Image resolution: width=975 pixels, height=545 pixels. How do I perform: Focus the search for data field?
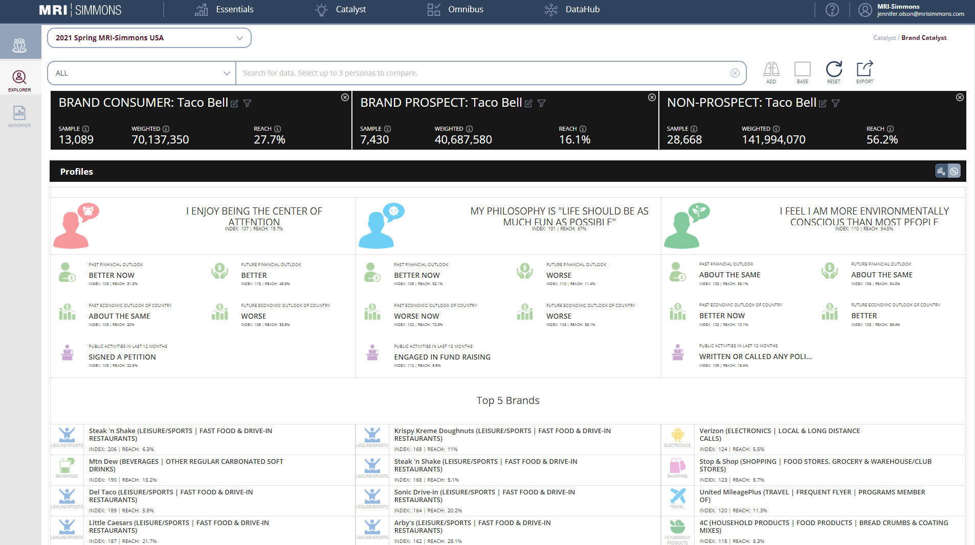483,73
